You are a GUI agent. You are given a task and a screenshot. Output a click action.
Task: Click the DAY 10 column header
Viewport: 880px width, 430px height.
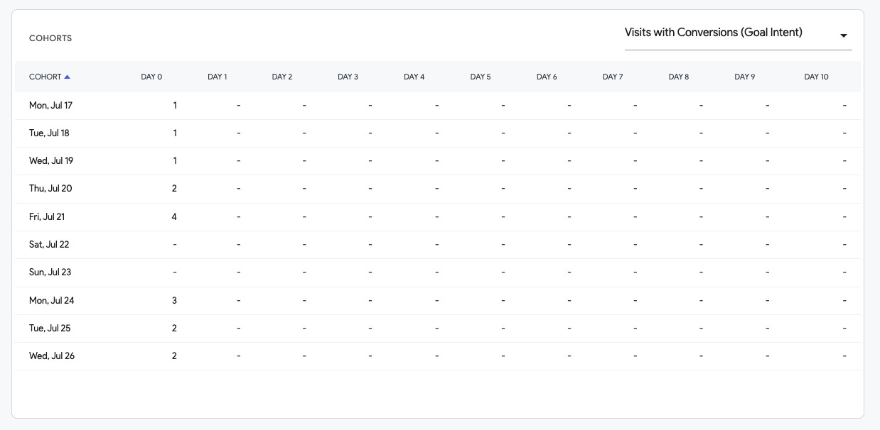pyautogui.click(x=817, y=77)
